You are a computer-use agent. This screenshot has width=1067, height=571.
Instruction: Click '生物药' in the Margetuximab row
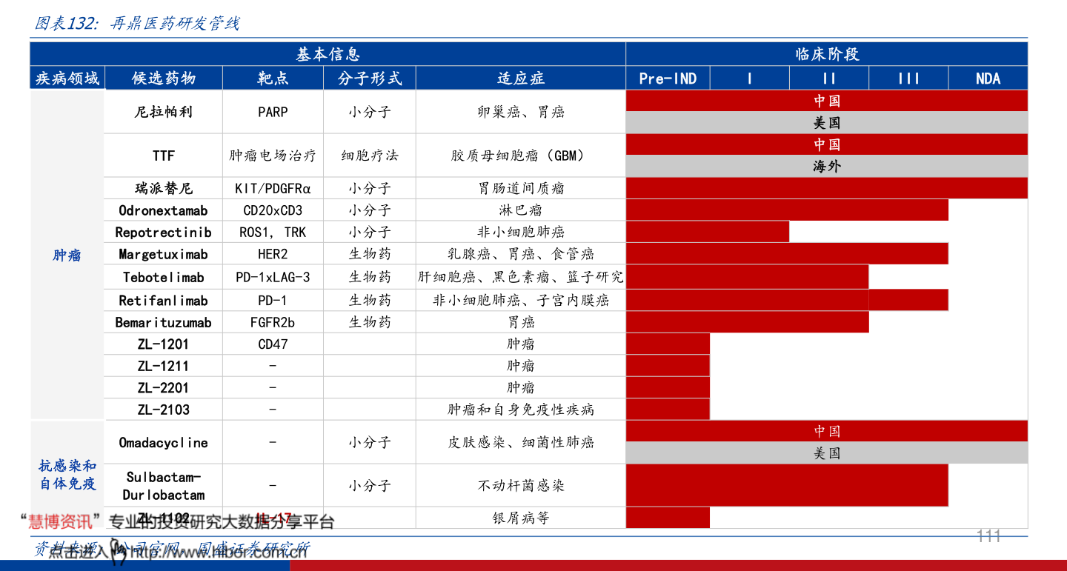tap(370, 254)
